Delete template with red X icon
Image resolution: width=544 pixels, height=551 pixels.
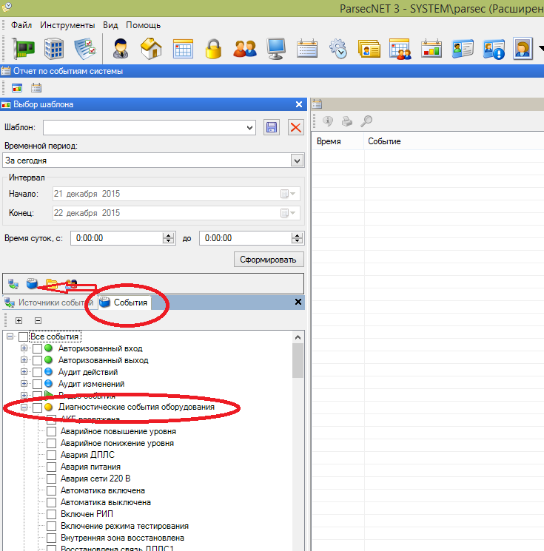[296, 127]
